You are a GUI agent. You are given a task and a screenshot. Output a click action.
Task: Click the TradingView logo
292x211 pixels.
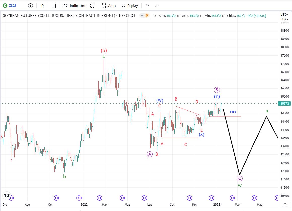7,196
